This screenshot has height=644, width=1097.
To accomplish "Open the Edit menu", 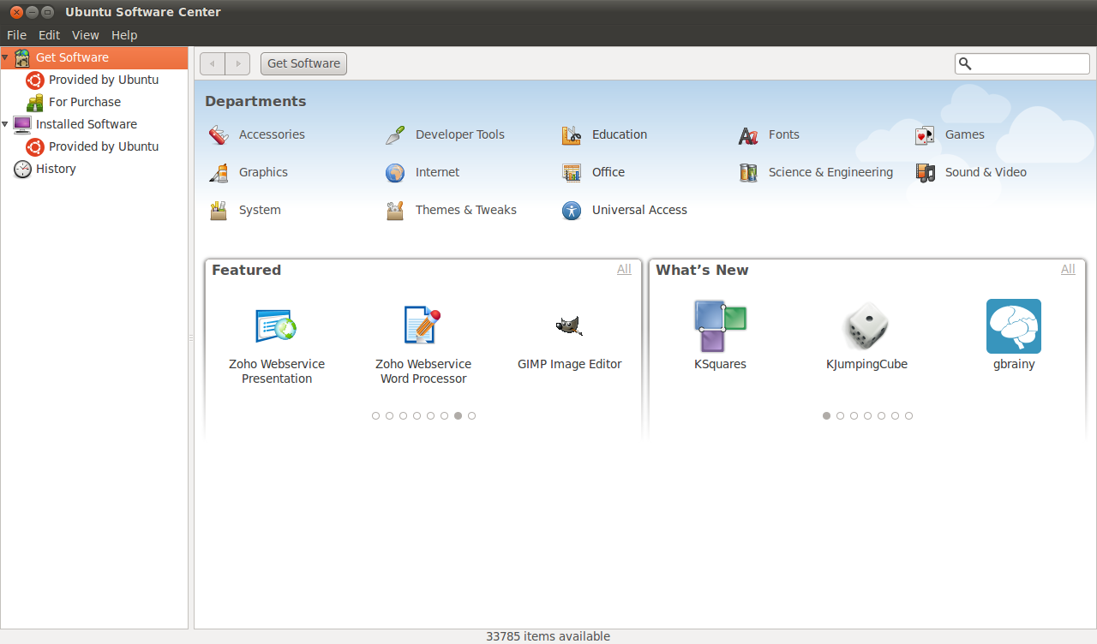I will coord(50,35).
